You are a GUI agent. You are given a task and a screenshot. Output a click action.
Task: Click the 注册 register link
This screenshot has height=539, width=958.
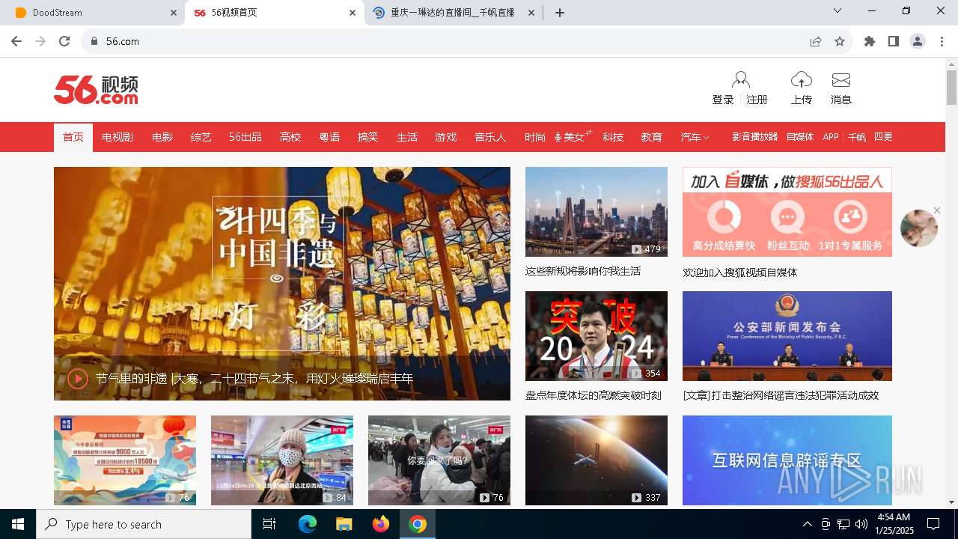[x=757, y=100]
